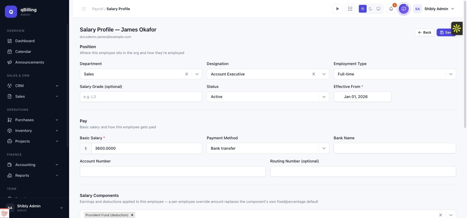Open the apps grid icon

(350, 9)
